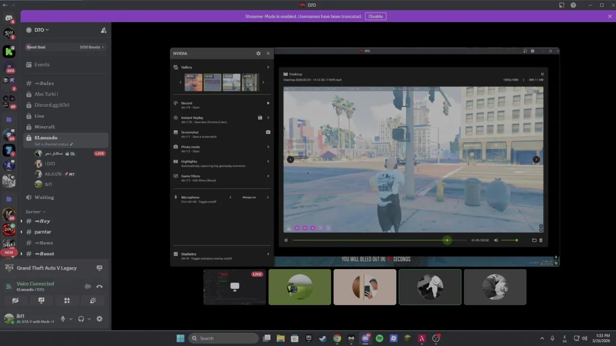Toggle deafen headphones in user panel
616x346 pixels.
click(81, 319)
